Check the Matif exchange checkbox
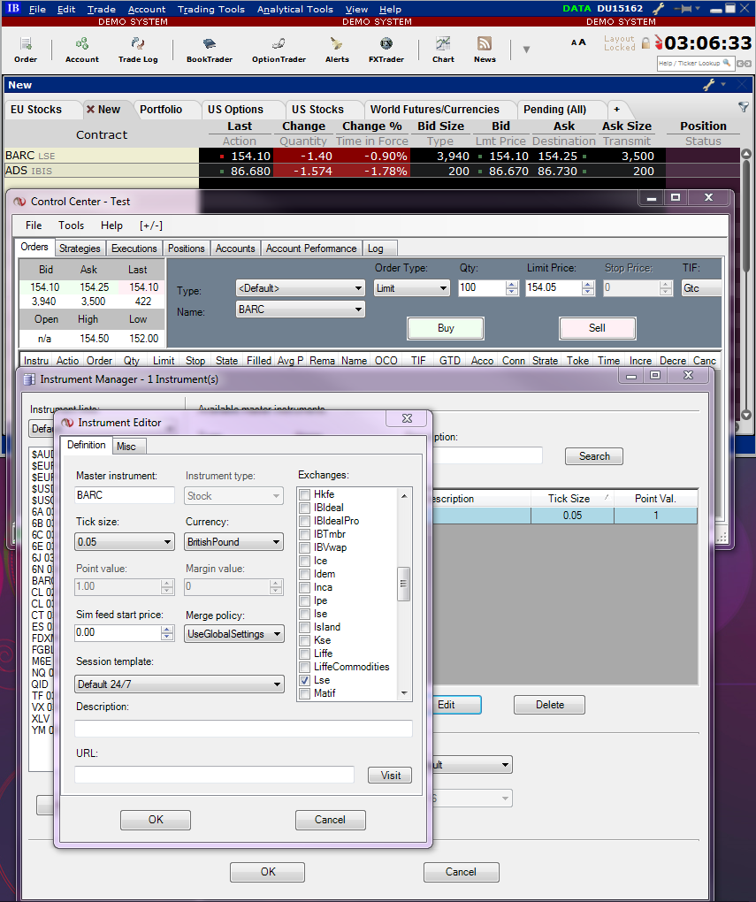Viewport: 756px width, 902px height. click(305, 693)
